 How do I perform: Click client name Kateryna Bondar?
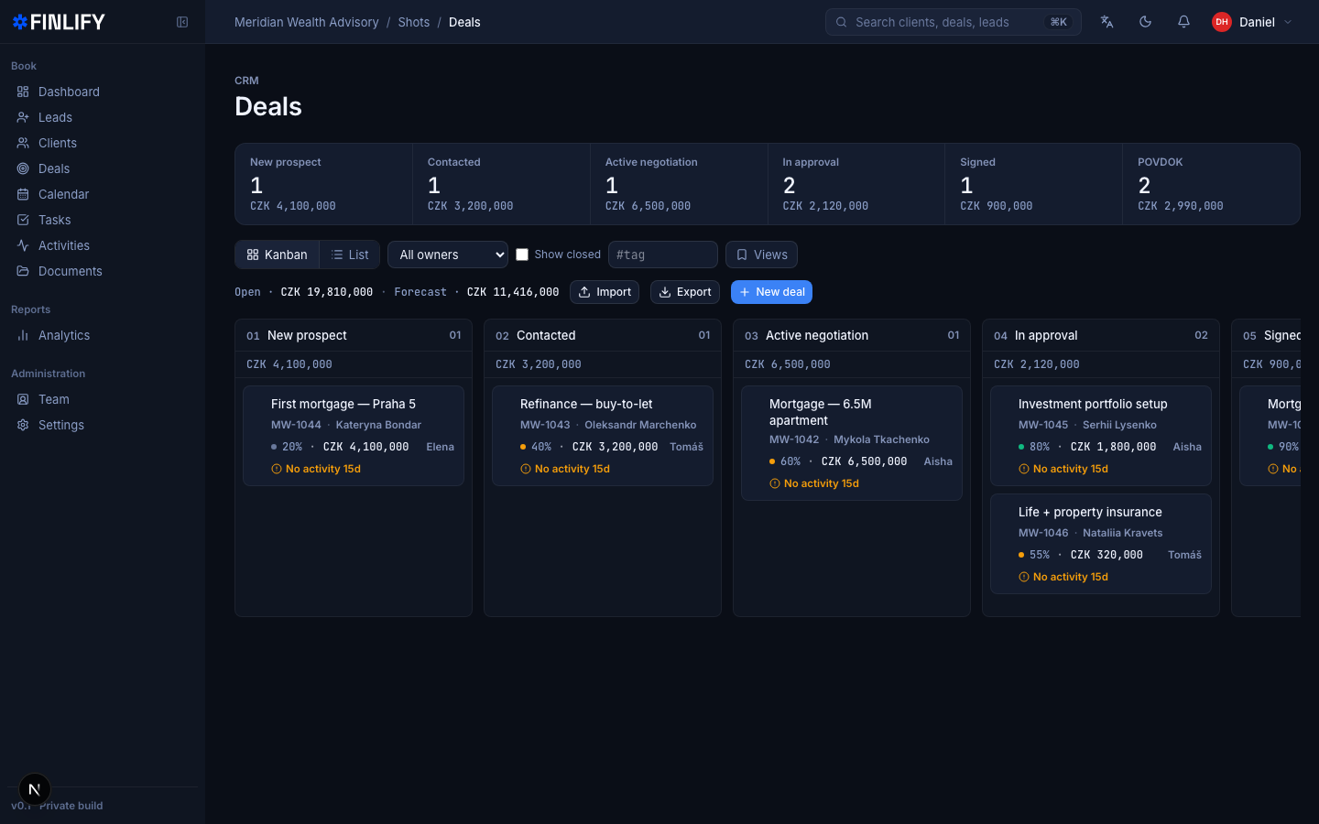coord(378,425)
